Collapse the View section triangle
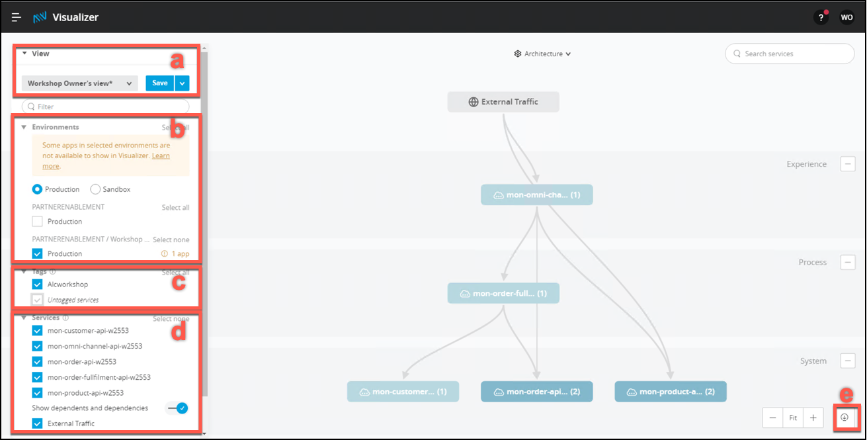 pyautogui.click(x=24, y=54)
